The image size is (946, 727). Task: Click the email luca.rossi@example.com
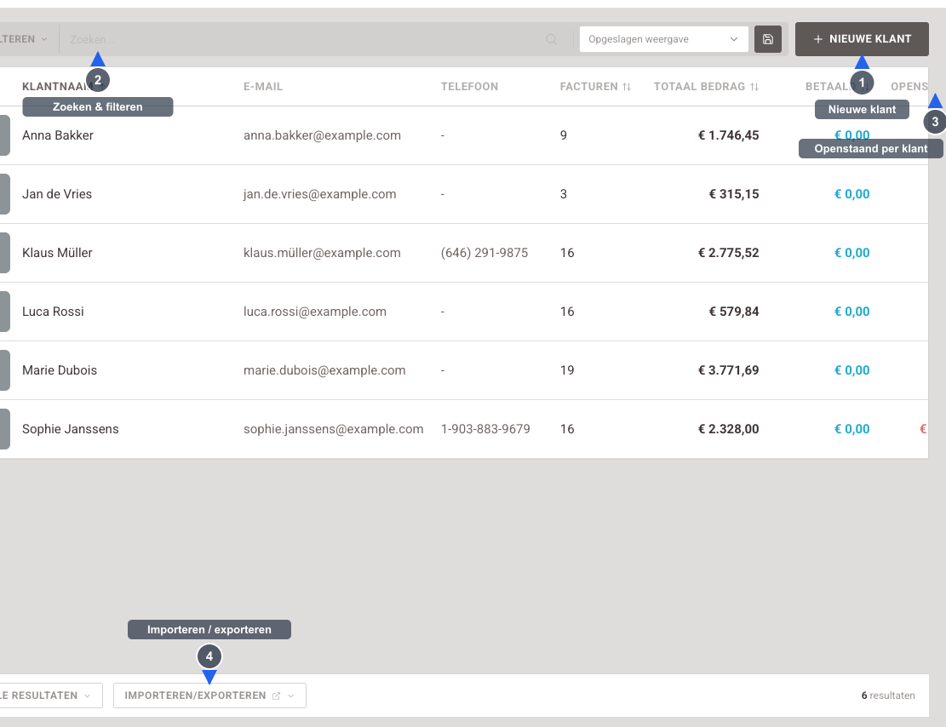[315, 312]
